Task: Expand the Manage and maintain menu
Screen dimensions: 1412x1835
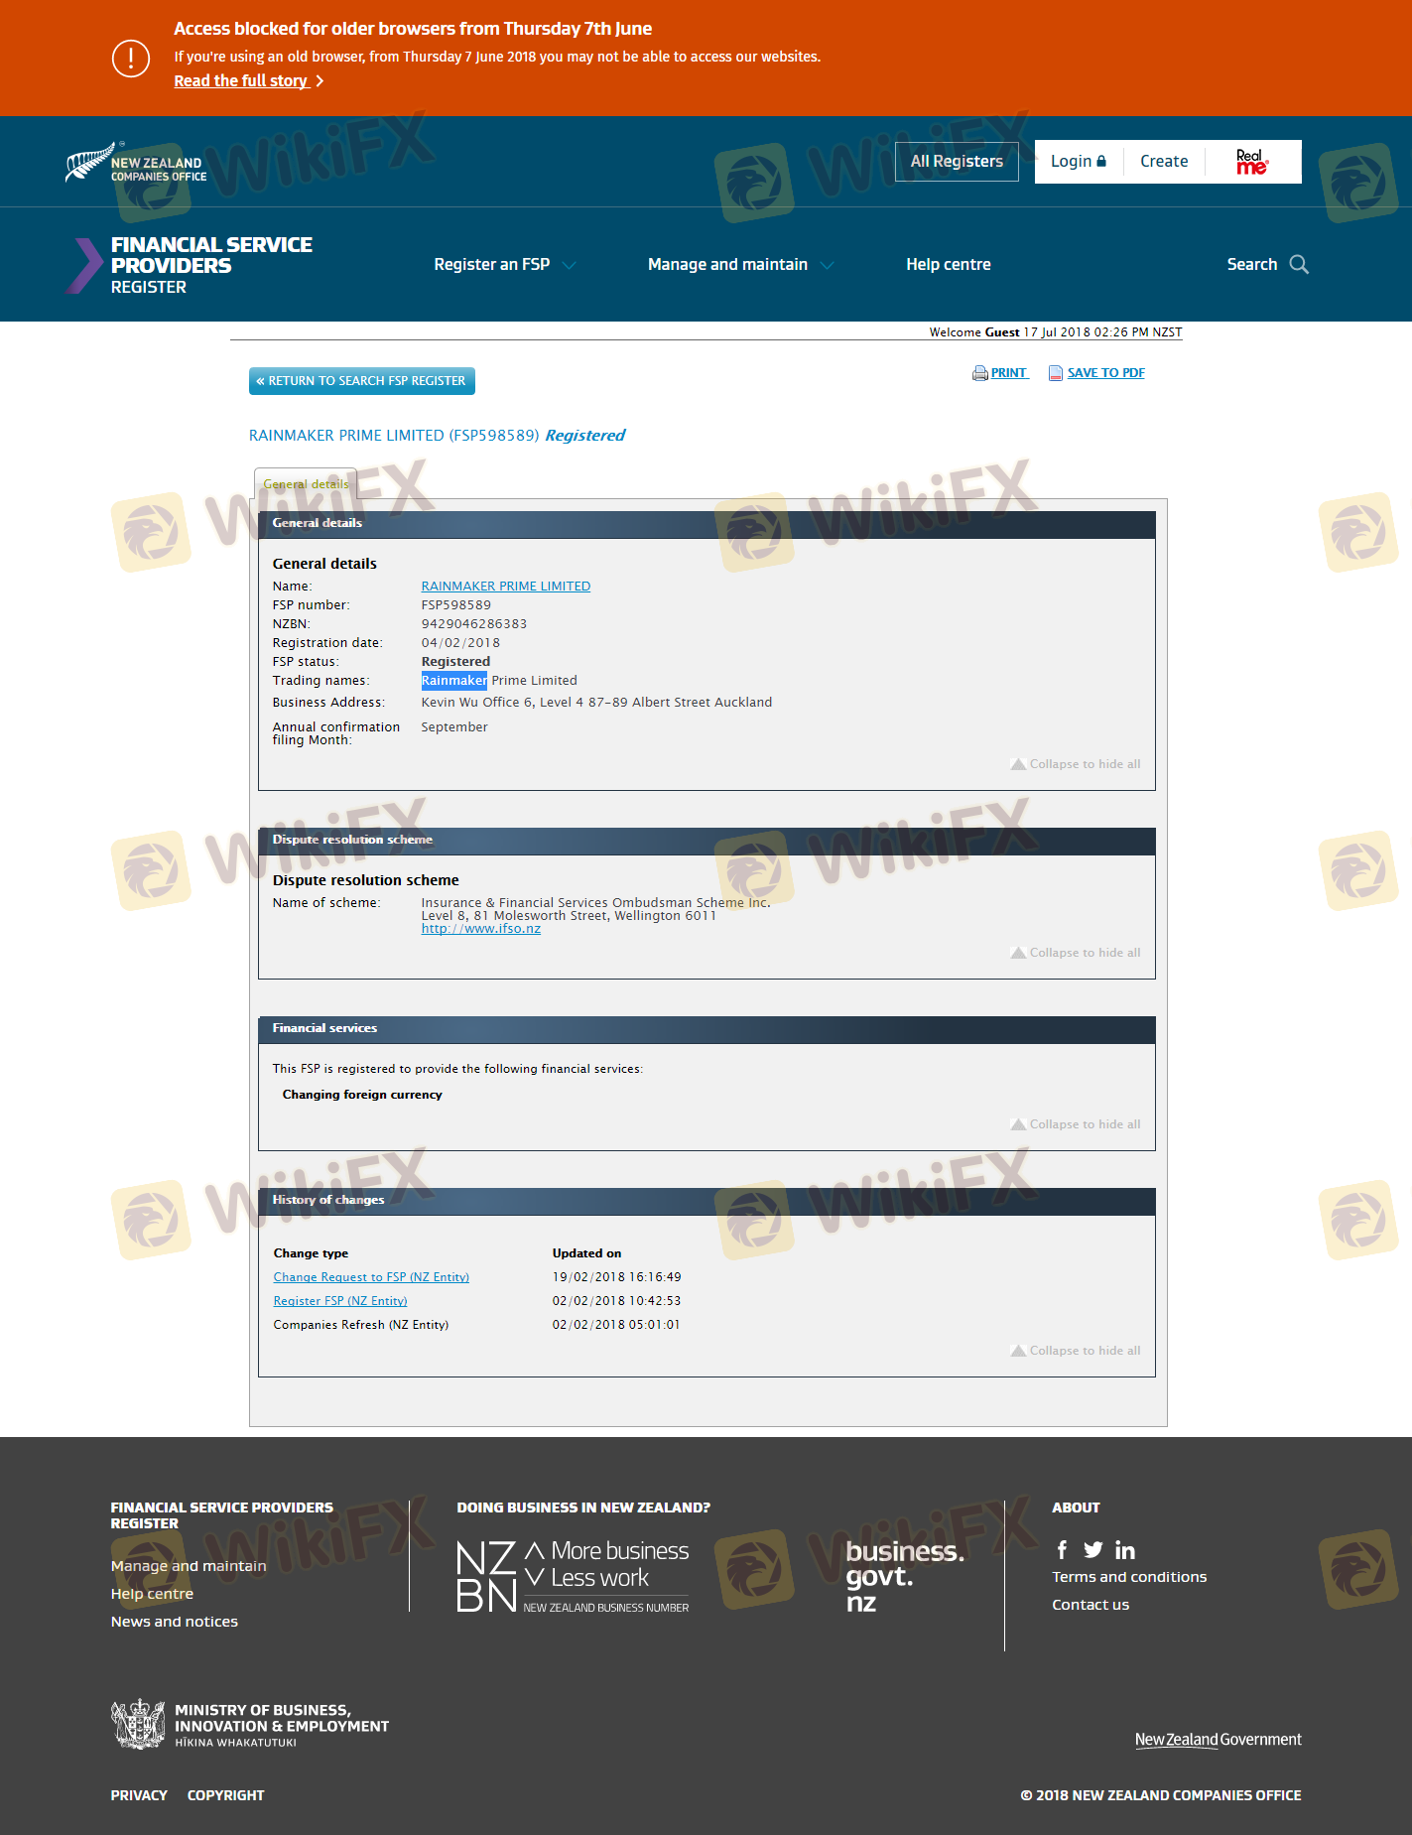Action: [x=740, y=264]
